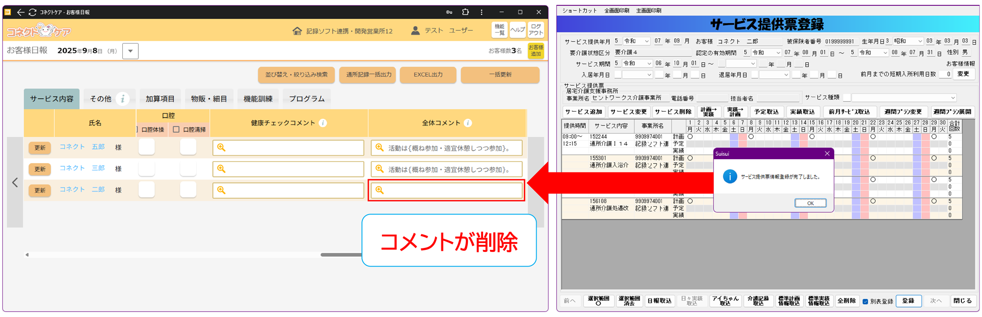Expand the サービス種類 dropdown
This screenshot has width=982, height=317.
coord(953,98)
